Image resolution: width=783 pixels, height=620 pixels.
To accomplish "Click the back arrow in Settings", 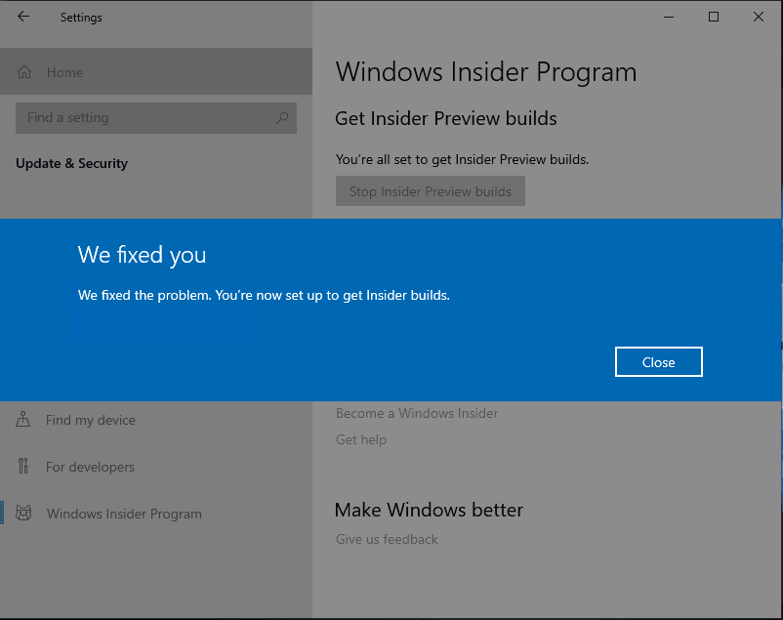I will 21,17.
